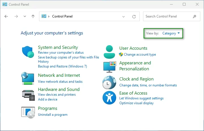Screen dimensions: 204x131
Task: Click the Hardware and Sound printer icon
Action: click(x=28, y=95)
